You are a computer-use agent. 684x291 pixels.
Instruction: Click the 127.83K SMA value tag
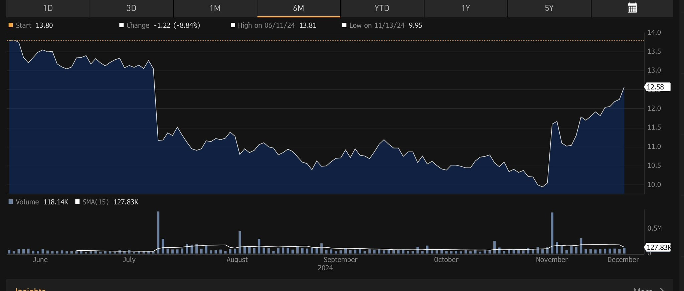tap(657, 247)
